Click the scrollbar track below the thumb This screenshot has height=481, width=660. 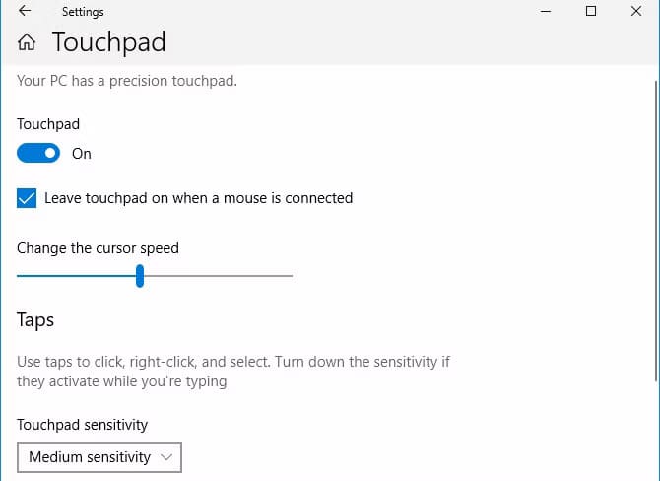656,434
